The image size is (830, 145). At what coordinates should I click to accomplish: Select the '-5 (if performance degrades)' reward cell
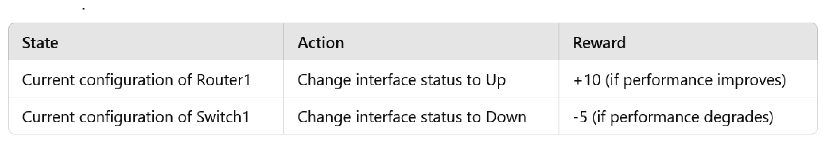click(673, 117)
